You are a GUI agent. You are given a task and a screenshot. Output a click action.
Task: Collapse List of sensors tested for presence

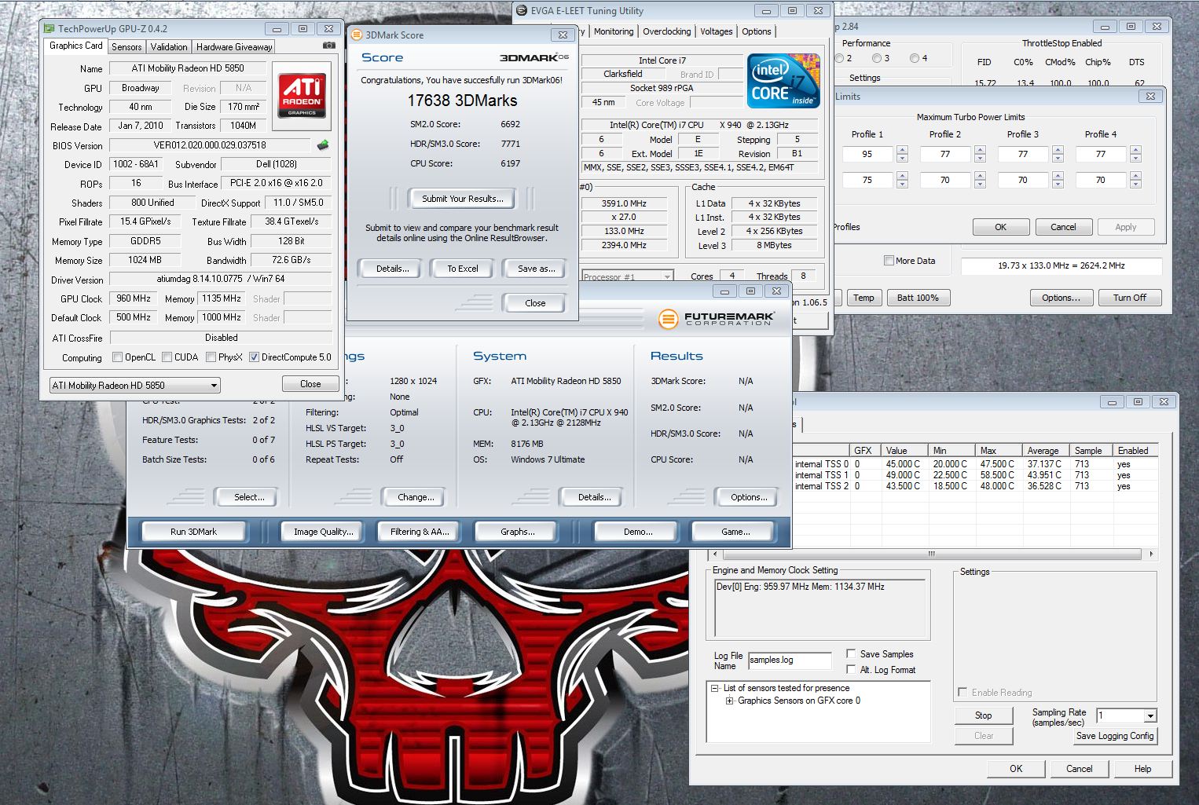click(x=715, y=688)
